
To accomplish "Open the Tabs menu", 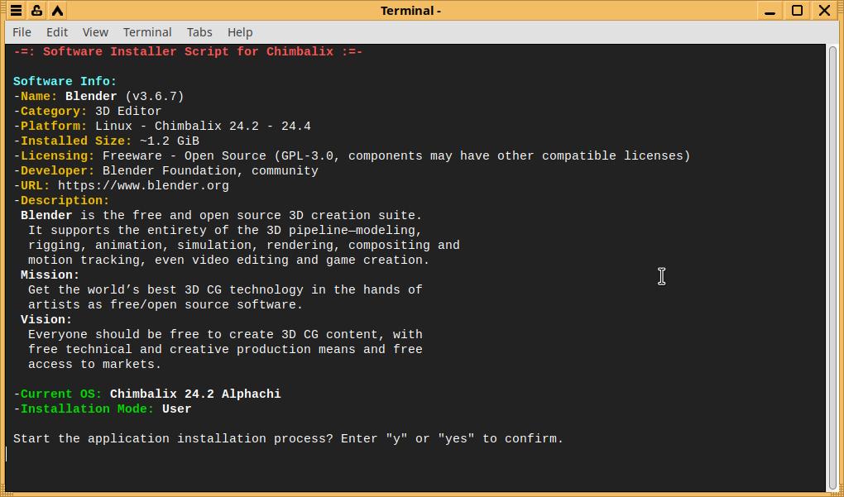I will tap(199, 32).
